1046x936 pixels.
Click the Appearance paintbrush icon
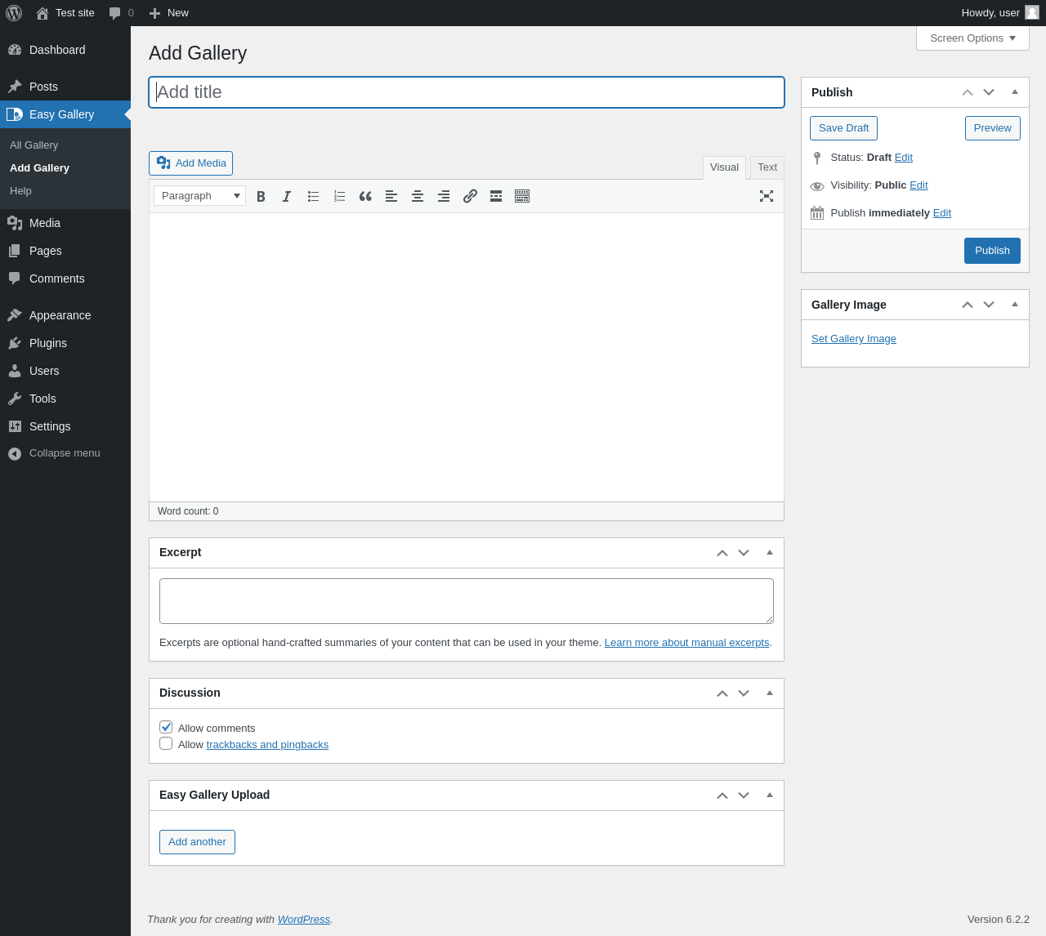(x=15, y=315)
